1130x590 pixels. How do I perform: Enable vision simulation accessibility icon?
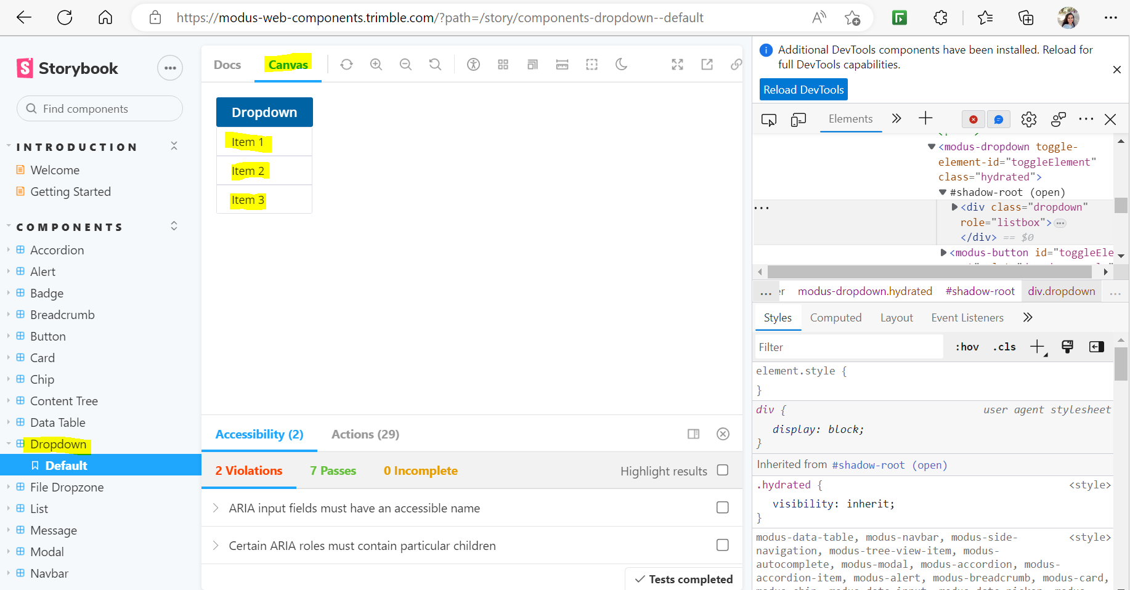473,64
